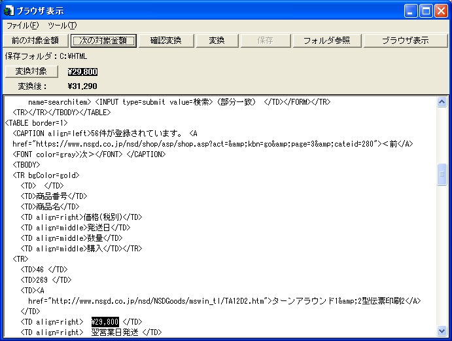Viewport: 452px width, 341px height.
Task: Click the highlighted ¥29,800 in the HTML source
Action: (x=105, y=321)
